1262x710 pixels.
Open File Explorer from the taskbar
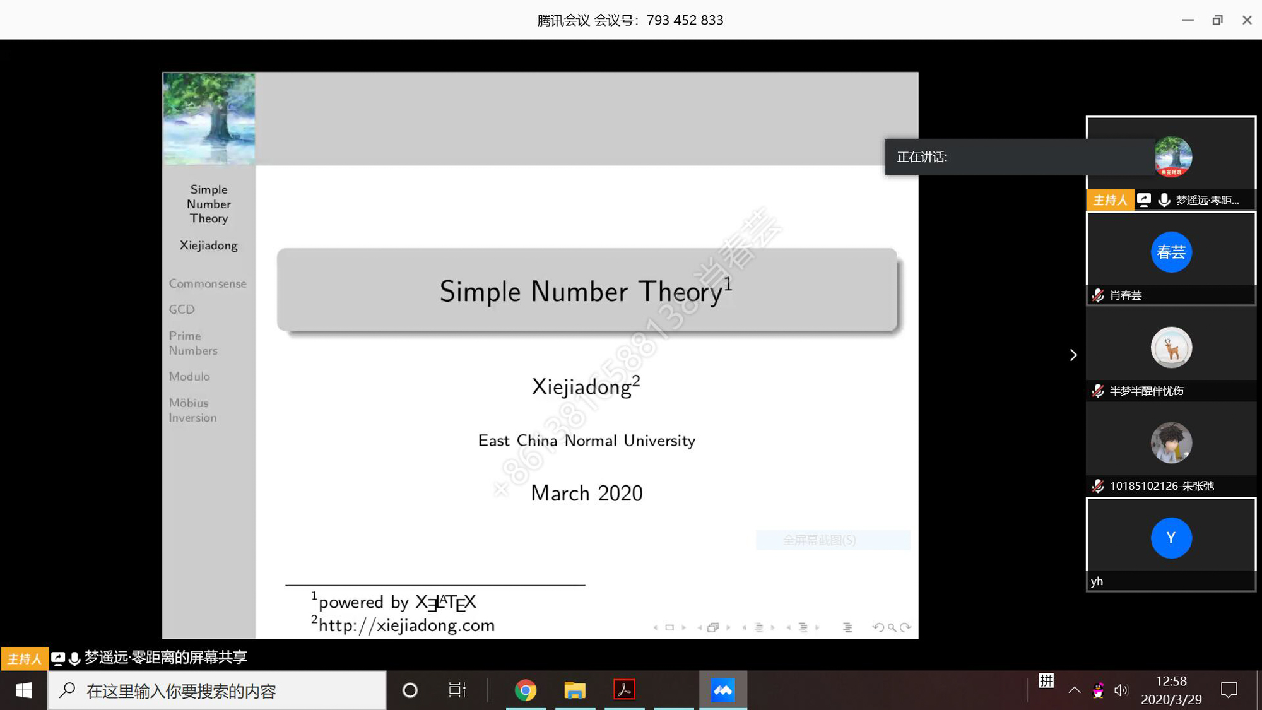click(574, 690)
